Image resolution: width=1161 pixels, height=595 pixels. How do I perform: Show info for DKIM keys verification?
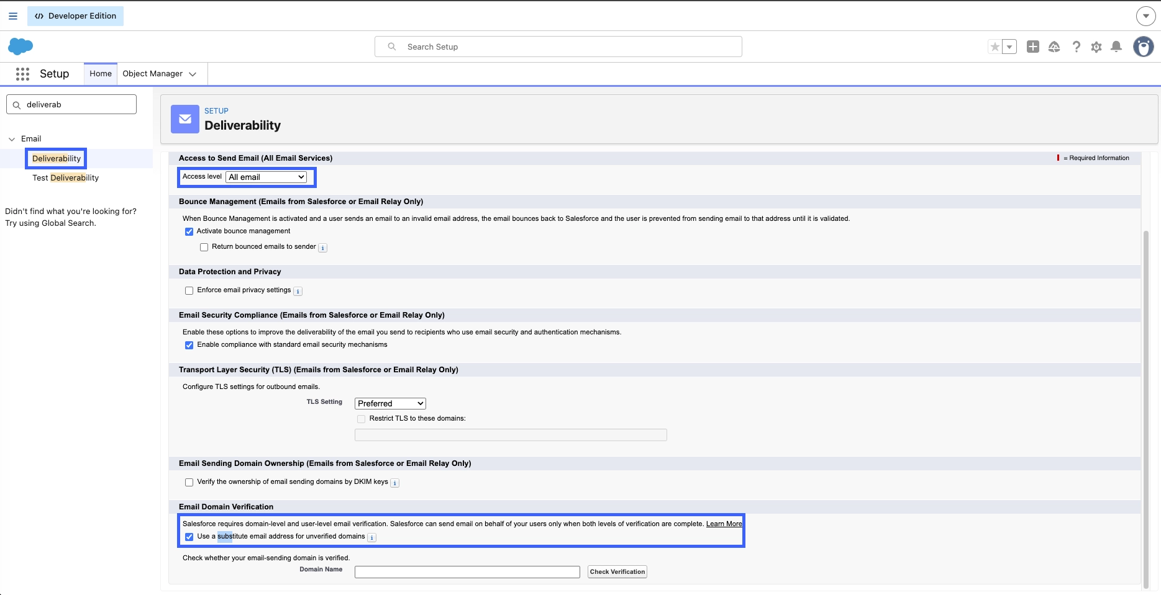(x=395, y=483)
